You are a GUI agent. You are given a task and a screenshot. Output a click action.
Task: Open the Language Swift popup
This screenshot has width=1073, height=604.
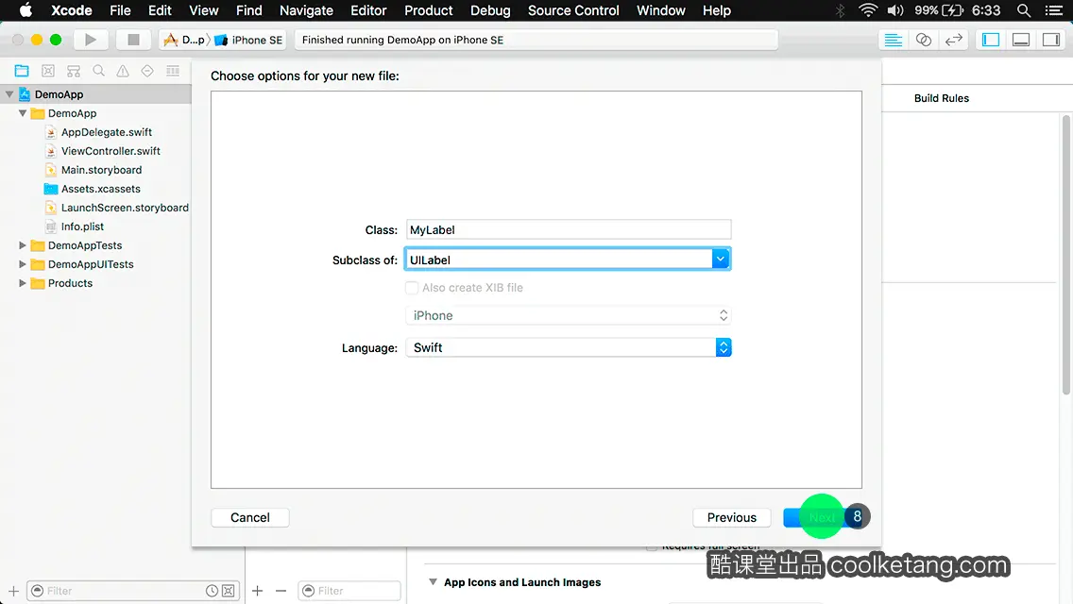tap(569, 347)
